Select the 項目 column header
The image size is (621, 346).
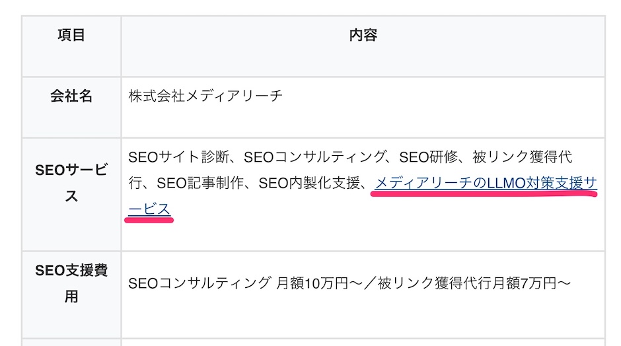tap(71, 35)
